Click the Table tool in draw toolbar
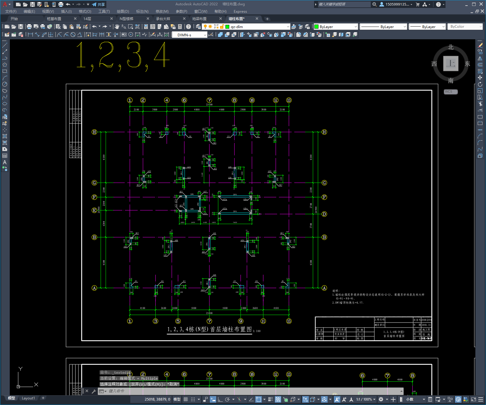This screenshot has width=486, height=405. tap(5, 156)
